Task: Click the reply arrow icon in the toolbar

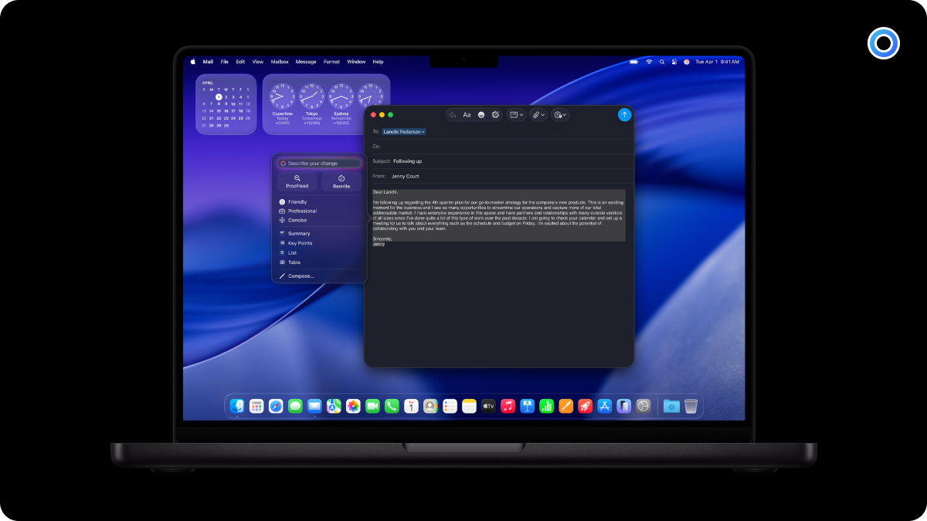Action: [x=453, y=115]
